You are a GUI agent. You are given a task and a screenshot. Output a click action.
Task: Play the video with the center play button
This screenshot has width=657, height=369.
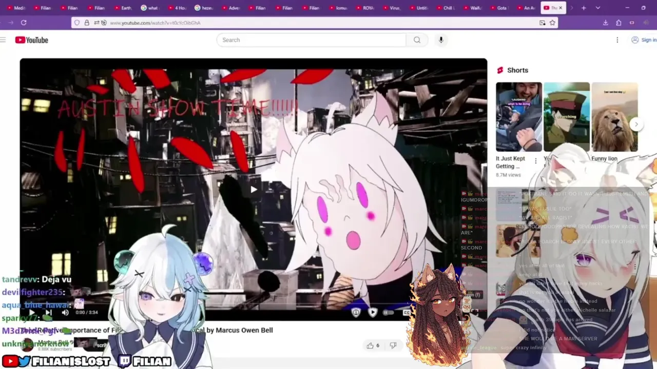[254, 190]
